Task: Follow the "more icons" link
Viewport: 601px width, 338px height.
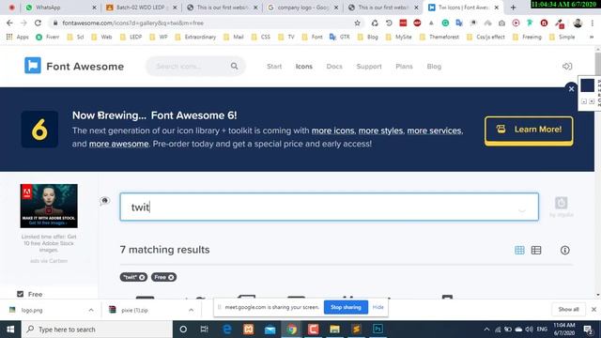Action: pyautogui.click(x=333, y=131)
